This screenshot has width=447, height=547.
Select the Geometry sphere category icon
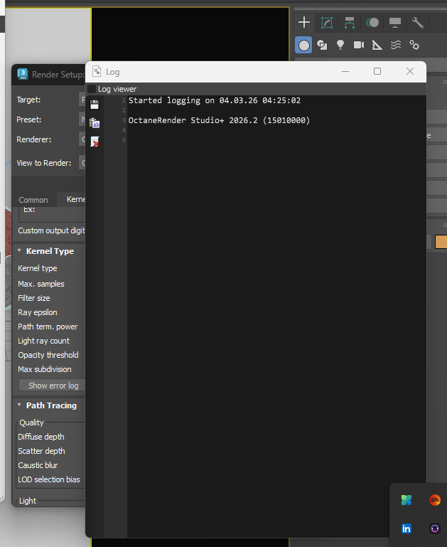pos(303,46)
